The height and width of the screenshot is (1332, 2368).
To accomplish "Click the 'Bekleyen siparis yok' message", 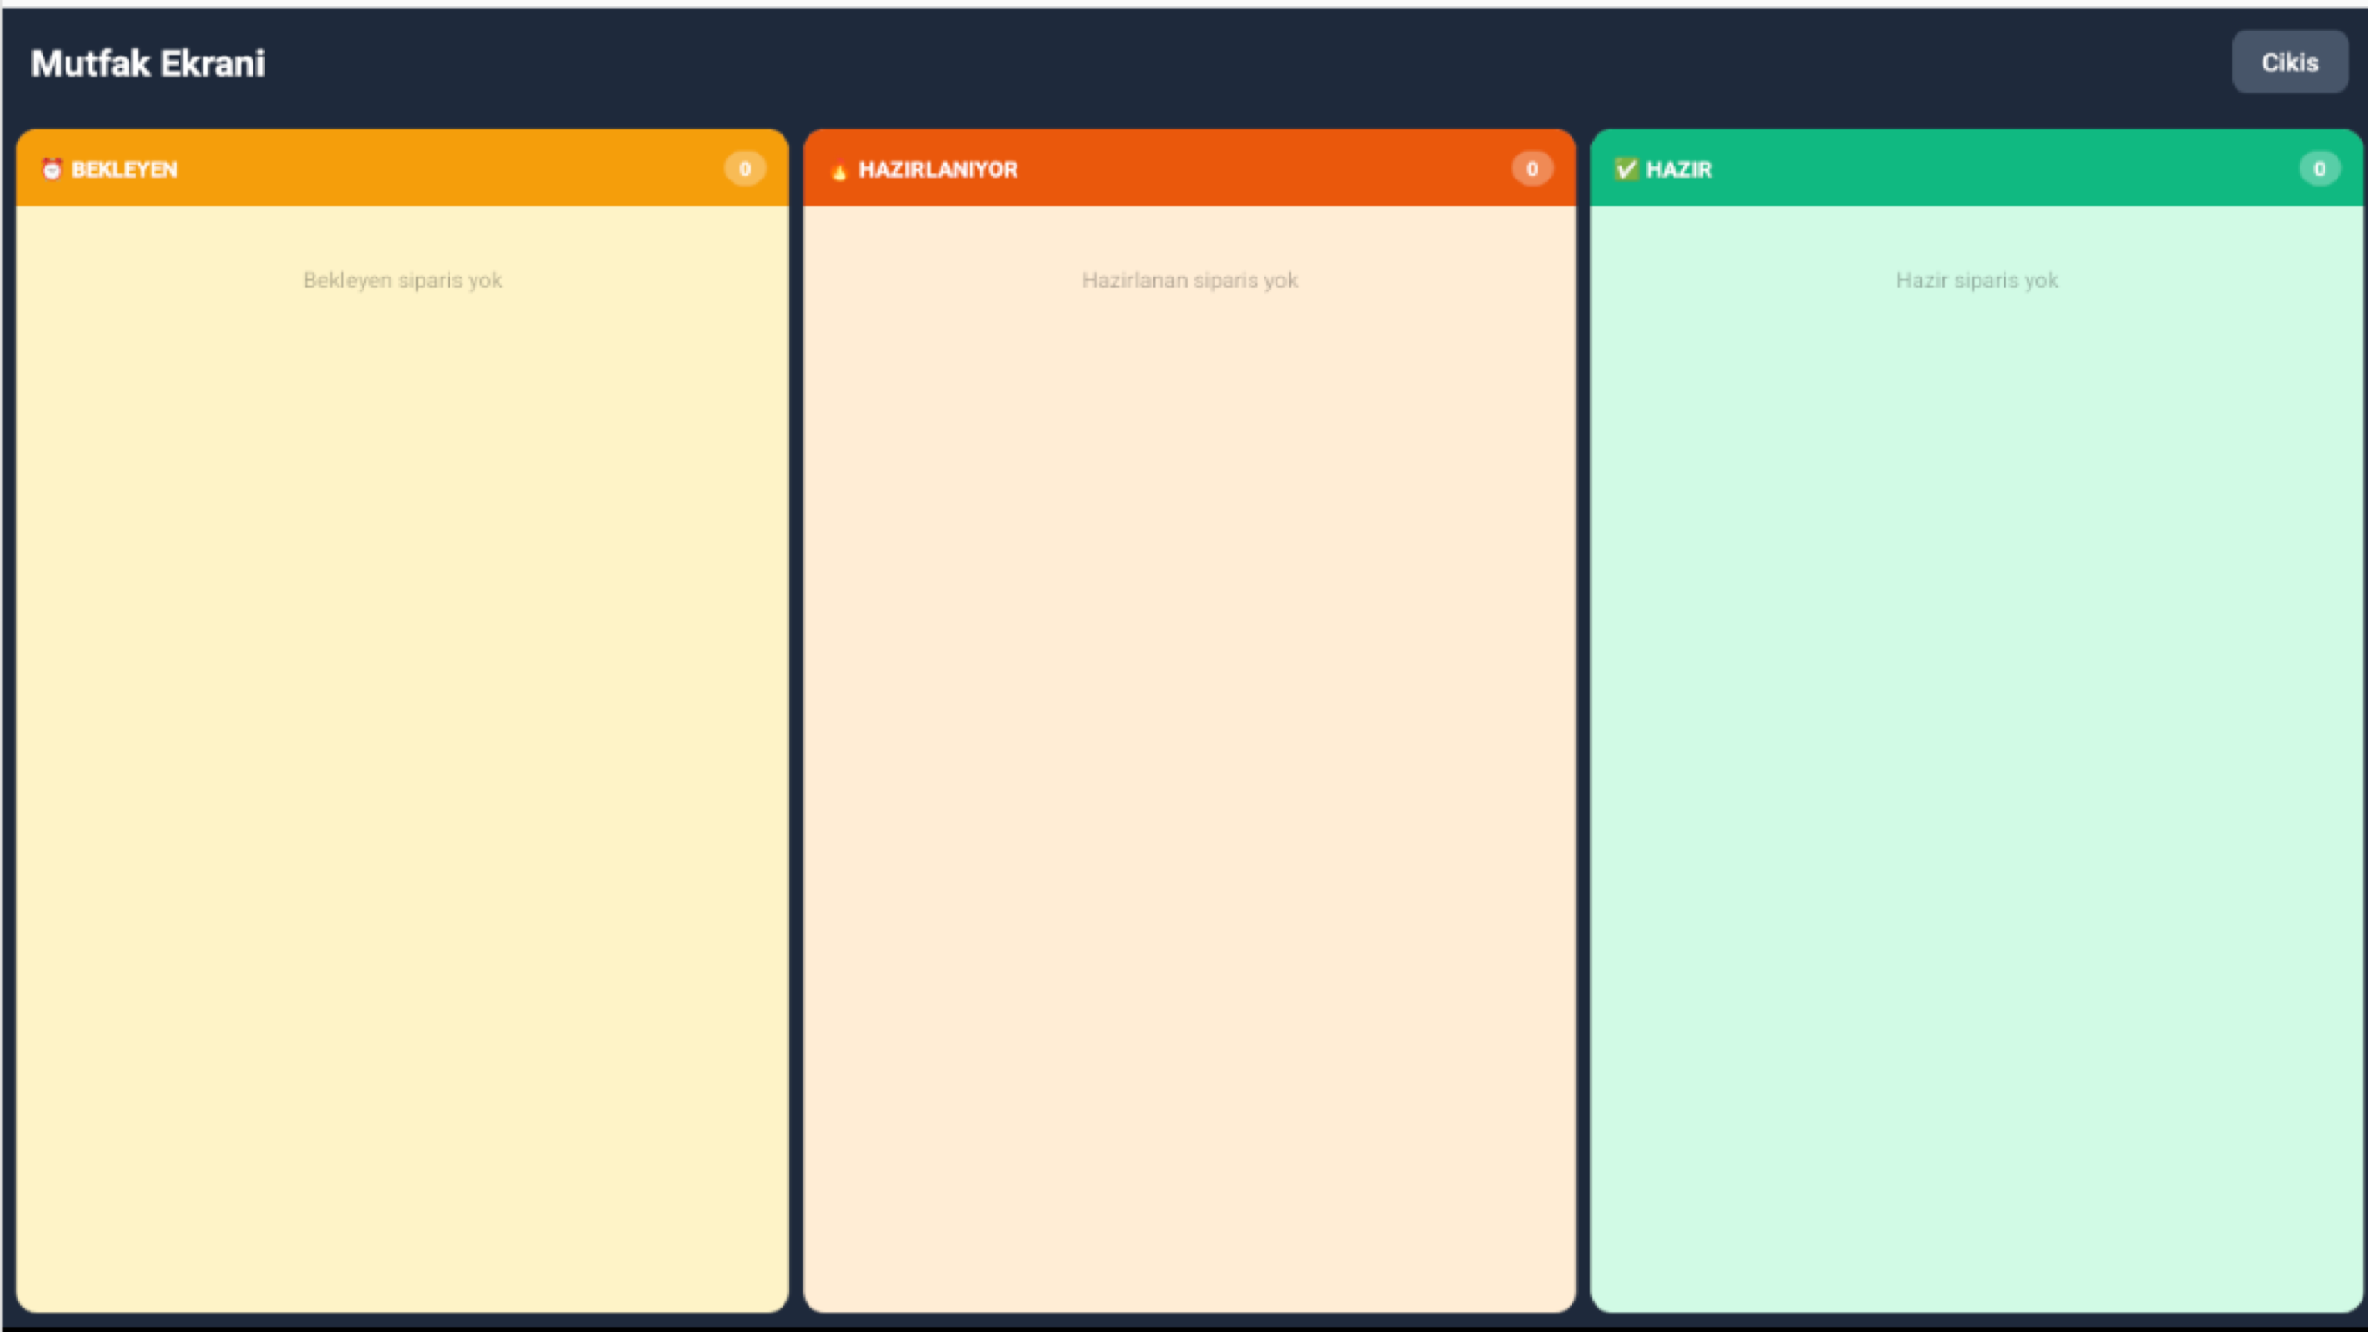I will 402,280.
